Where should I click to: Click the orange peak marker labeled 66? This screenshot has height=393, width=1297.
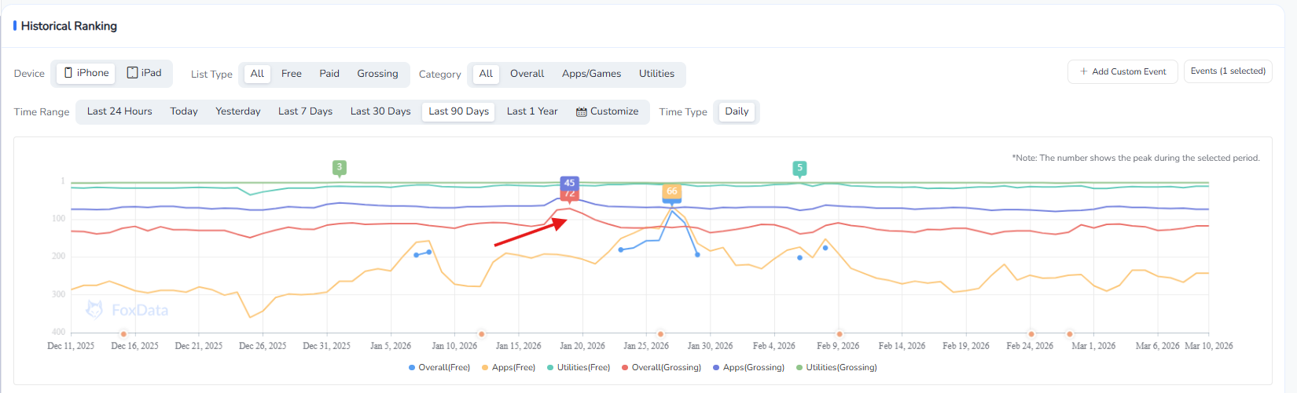(671, 191)
